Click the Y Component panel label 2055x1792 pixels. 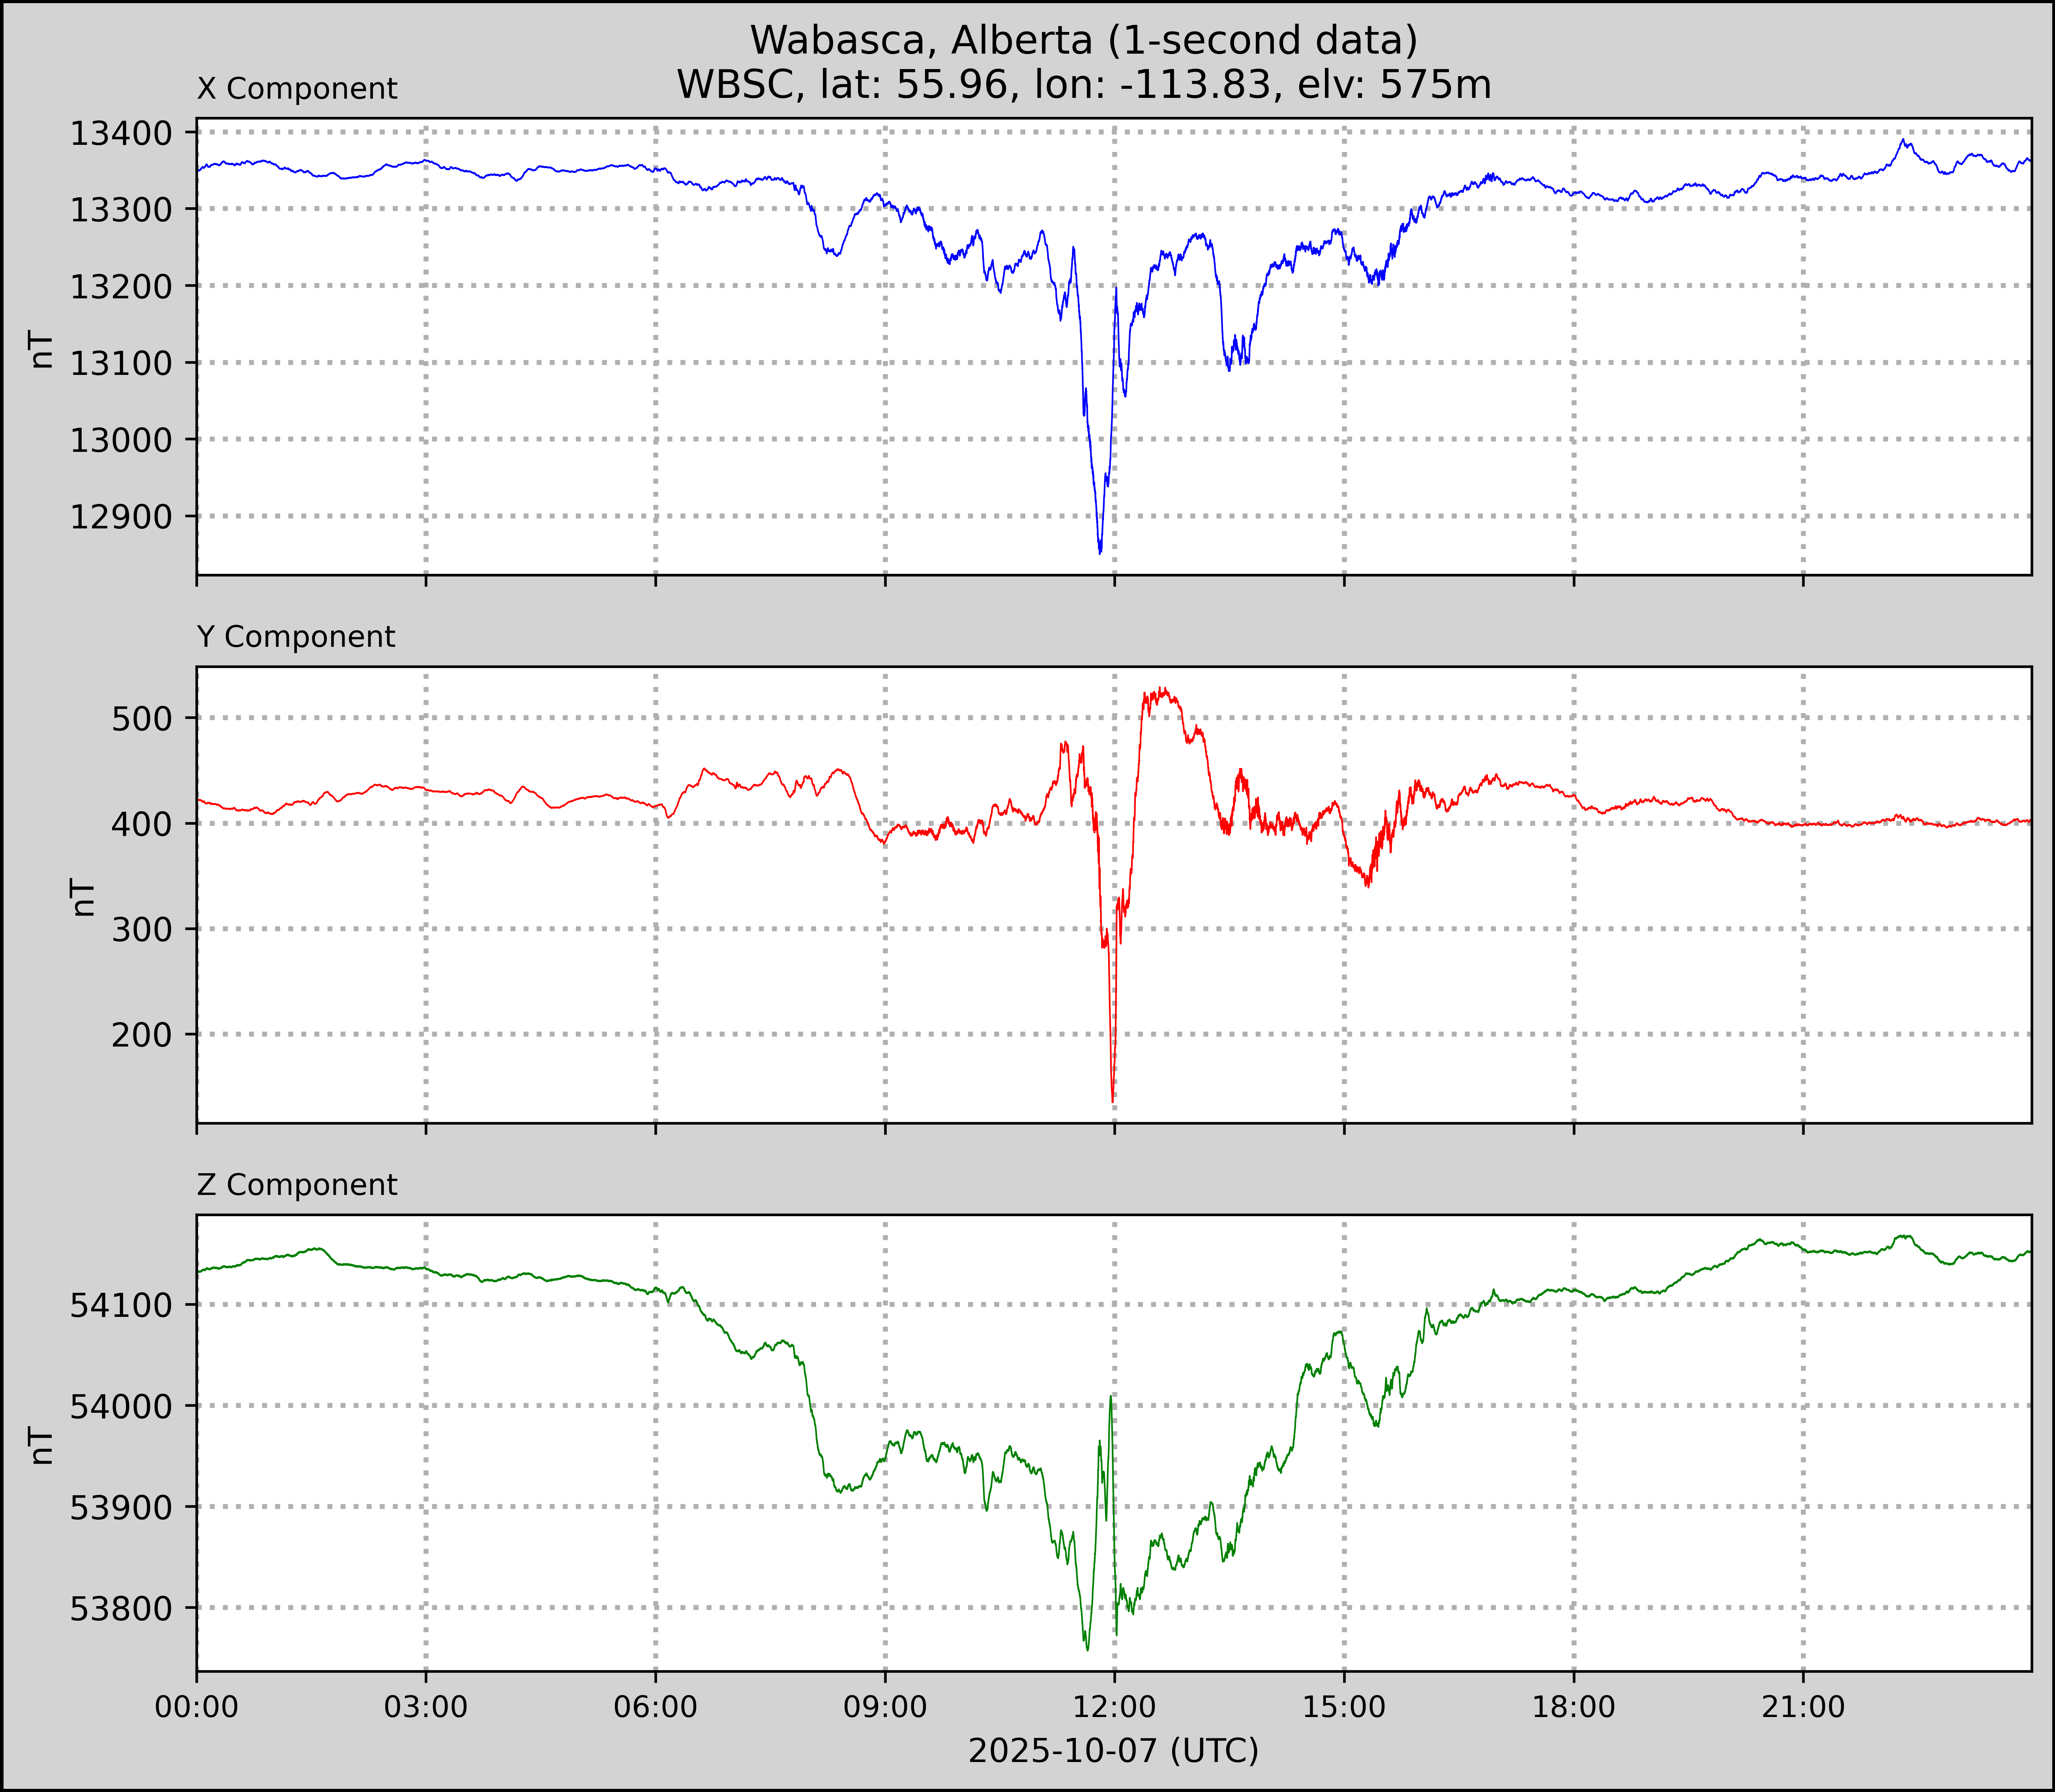(296, 637)
